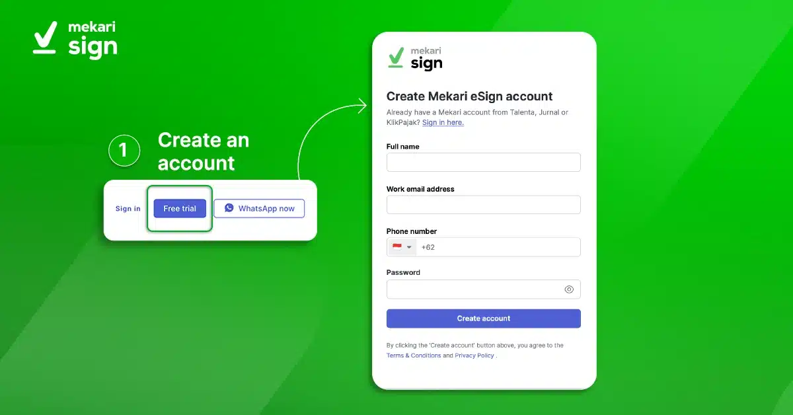Click the Sign in link next to Free trial

point(128,209)
